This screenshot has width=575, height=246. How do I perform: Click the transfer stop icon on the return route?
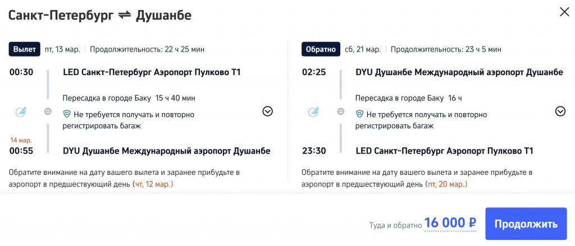click(341, 112)
